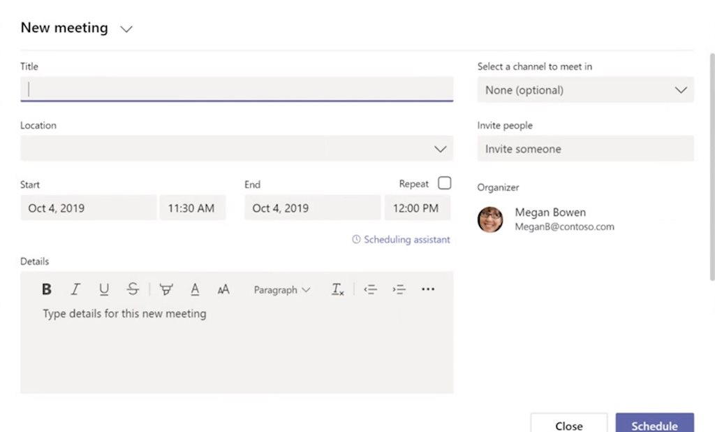Open the Paragraph style dropdown
Image resolution: width=715 pixels, height=432 pixels.
pyautogui.click(x=281, y=289)
